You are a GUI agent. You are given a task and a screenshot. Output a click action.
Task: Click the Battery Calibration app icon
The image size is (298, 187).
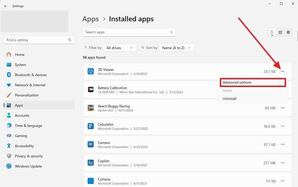pyautogui.click(x=91, y=89)
